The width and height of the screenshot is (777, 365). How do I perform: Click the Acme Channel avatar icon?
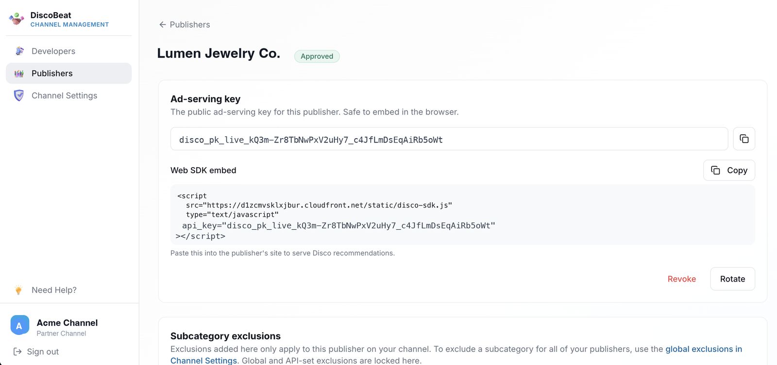pos(19,326)
